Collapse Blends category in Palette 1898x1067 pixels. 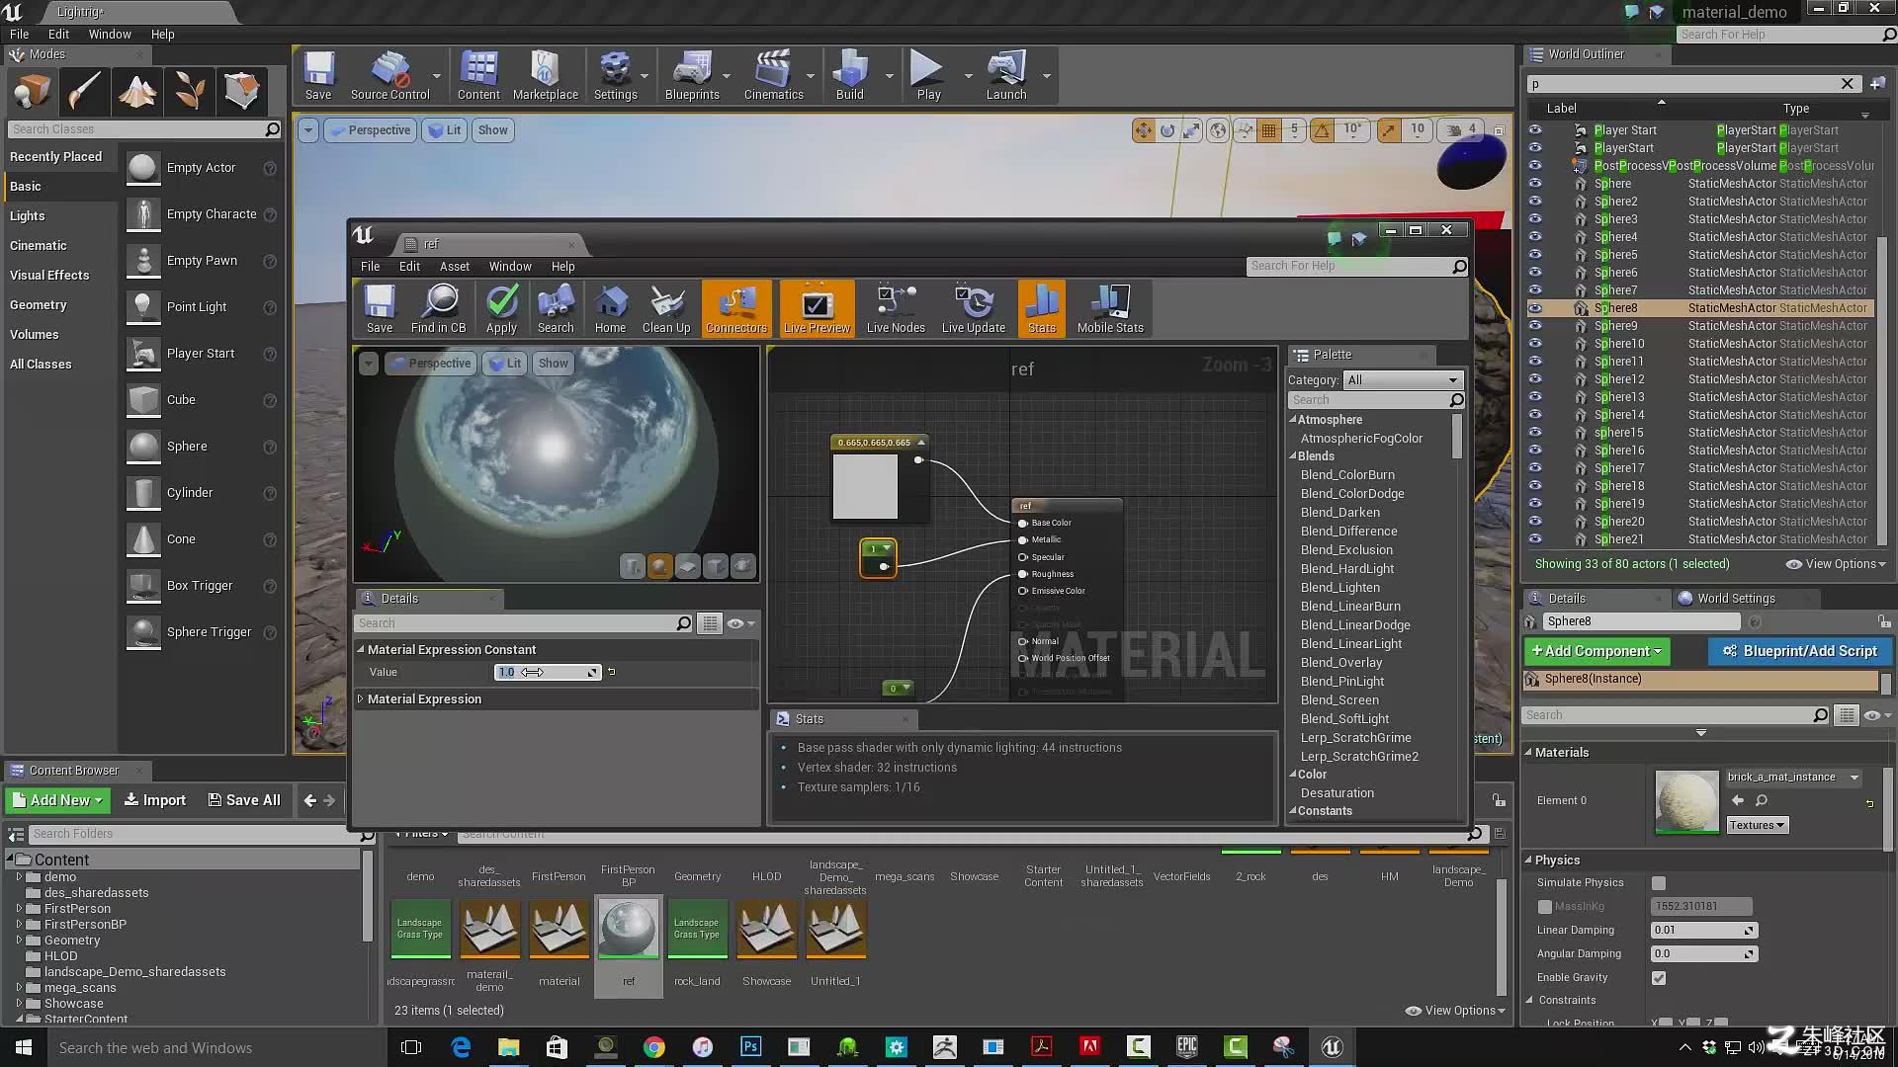point(1293,456)
